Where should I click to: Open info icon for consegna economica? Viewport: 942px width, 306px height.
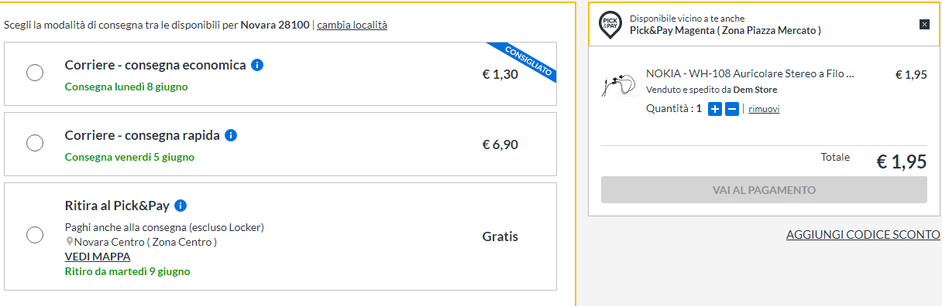(x=258, y=65)
